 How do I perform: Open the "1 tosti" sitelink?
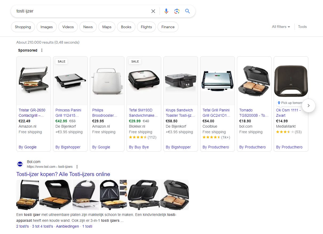coord(87,226)
